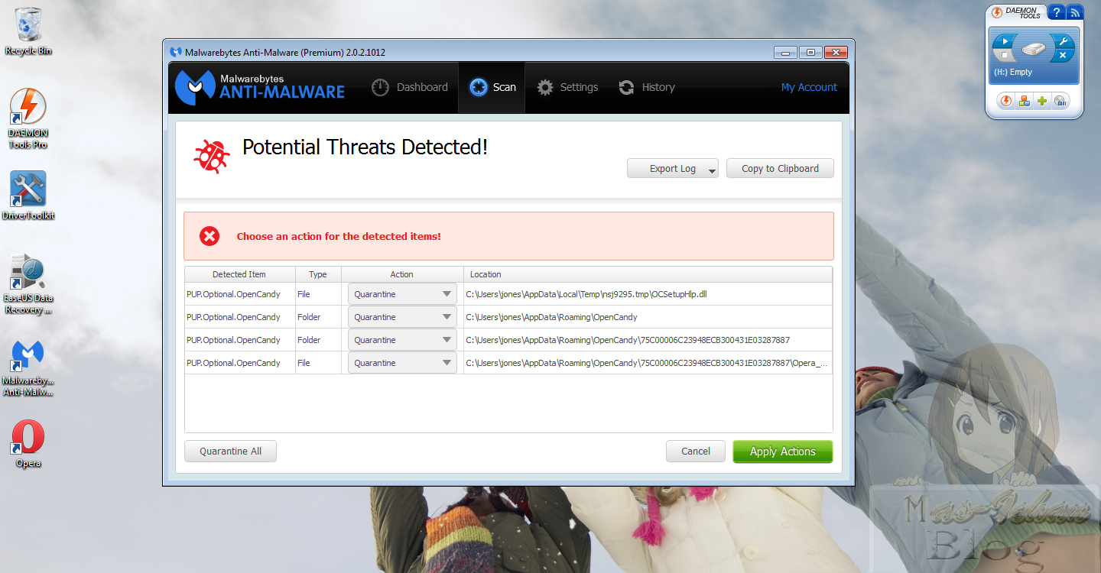
Task: Click the mount play button in DAEMON Tools gadget
Action: click(x=1005, y=41)
